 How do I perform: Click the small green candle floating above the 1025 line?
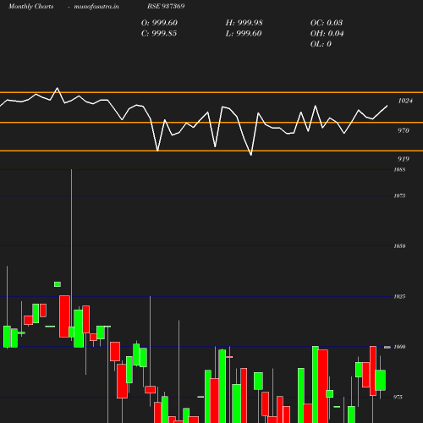click(x=58, y=284)
